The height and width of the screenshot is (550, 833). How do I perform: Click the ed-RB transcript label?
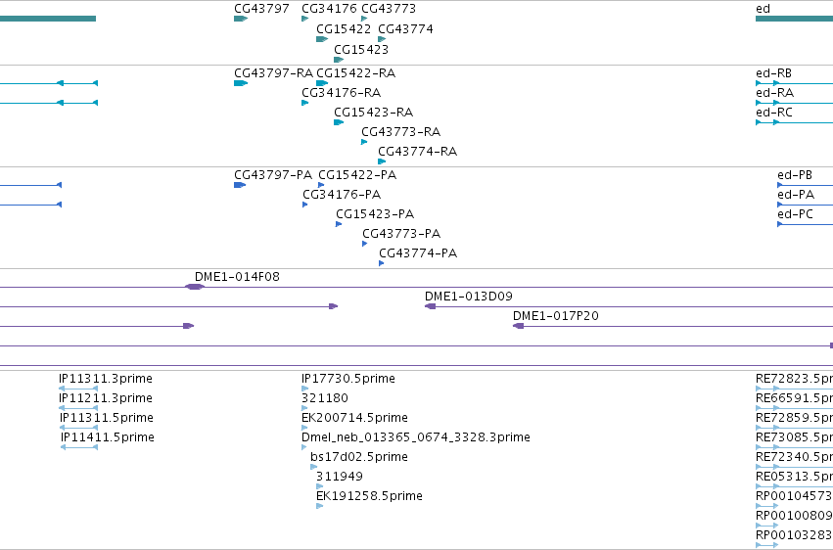click(773, 73)
